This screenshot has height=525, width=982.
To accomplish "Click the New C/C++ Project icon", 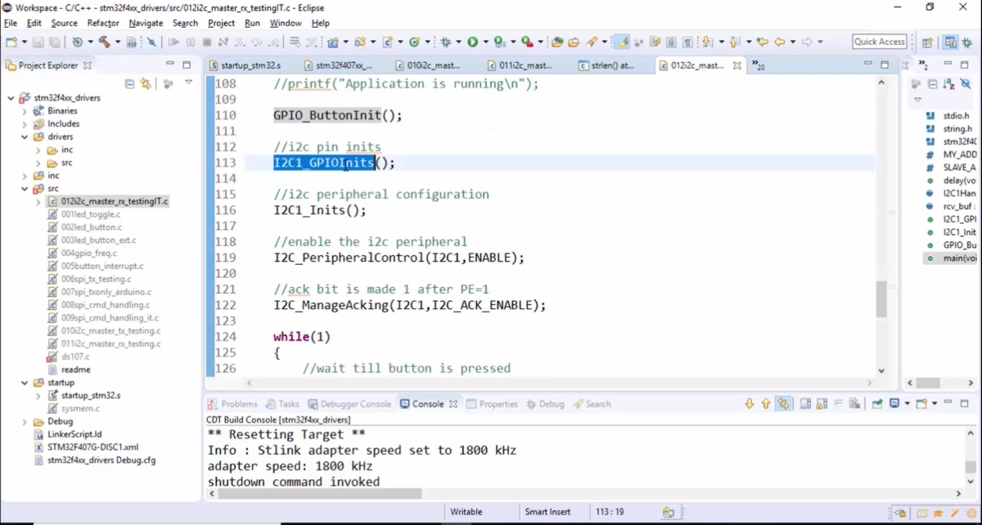I will [x=333, y=42].
